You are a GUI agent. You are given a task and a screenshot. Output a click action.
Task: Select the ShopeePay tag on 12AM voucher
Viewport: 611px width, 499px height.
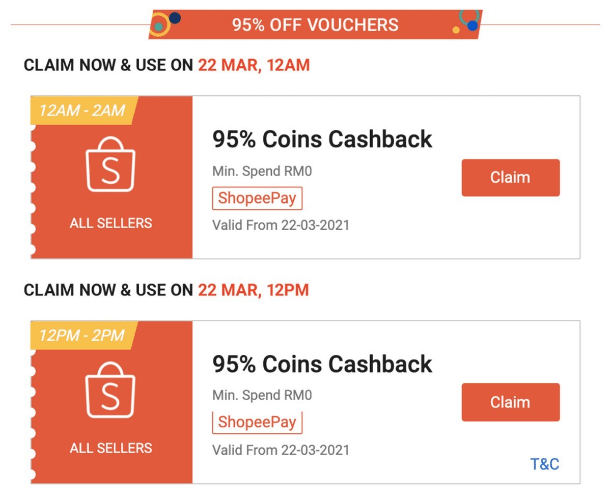(x=257, y=198)
